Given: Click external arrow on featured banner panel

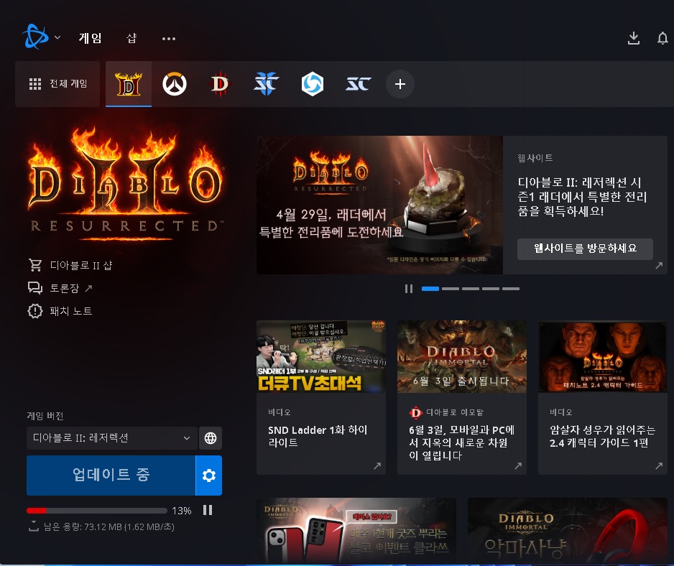Looking at the screenshot, I should [x=658, y=266].
